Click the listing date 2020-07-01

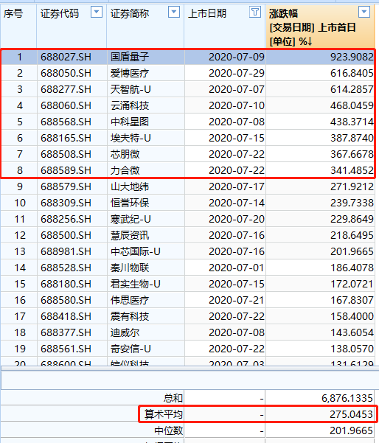click(237, 268)
